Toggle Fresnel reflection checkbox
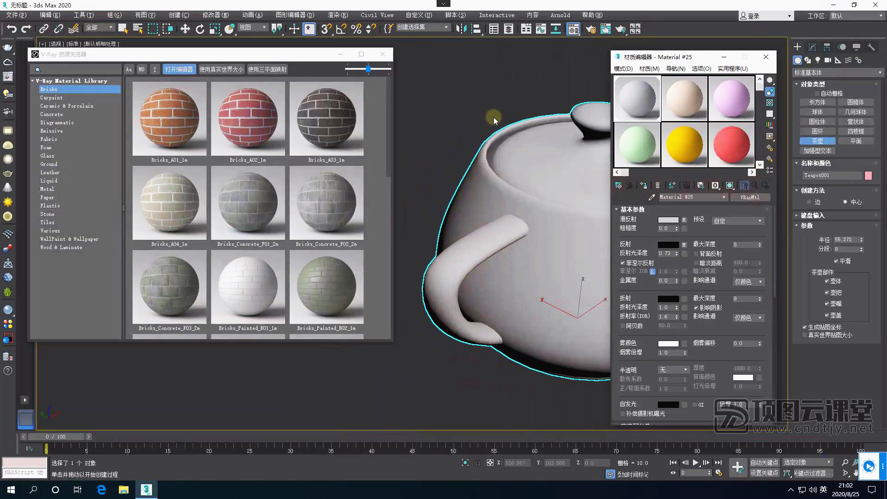 coord(622,263)
